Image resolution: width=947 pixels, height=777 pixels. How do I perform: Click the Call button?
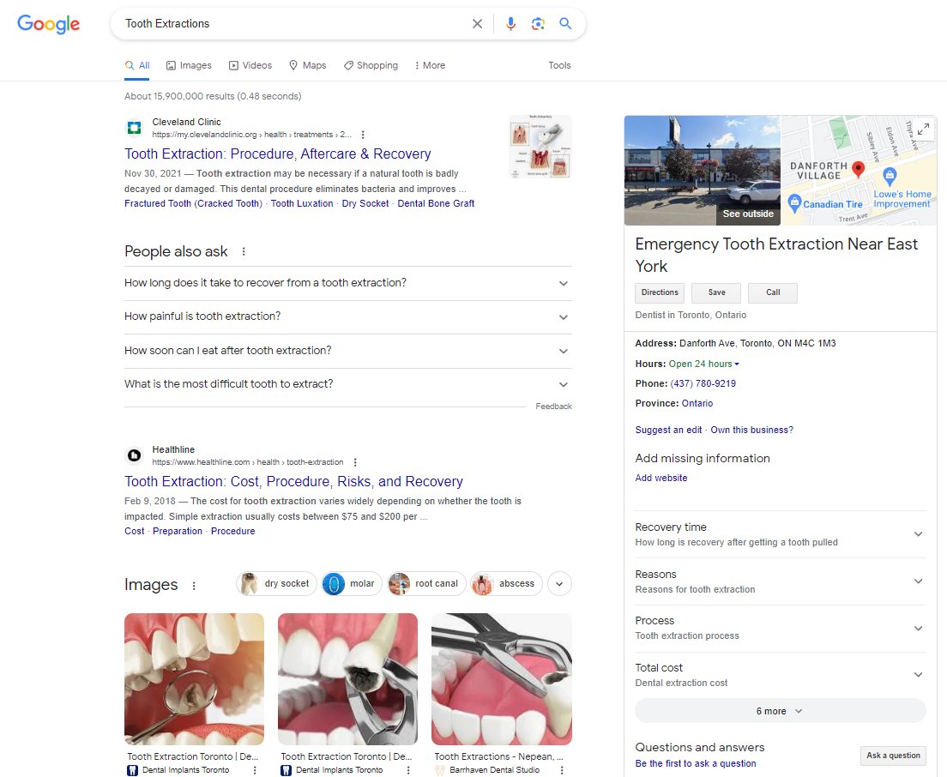tap(773, 292)
